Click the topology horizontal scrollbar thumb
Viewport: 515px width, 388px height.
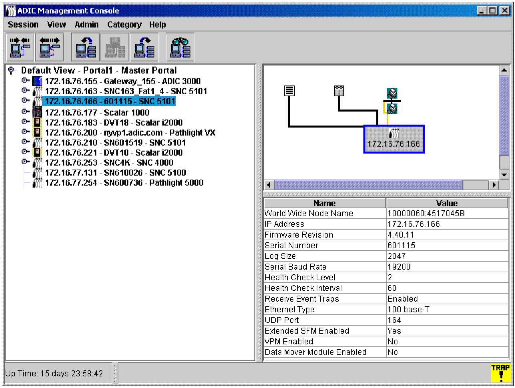[x=369, y=186]
